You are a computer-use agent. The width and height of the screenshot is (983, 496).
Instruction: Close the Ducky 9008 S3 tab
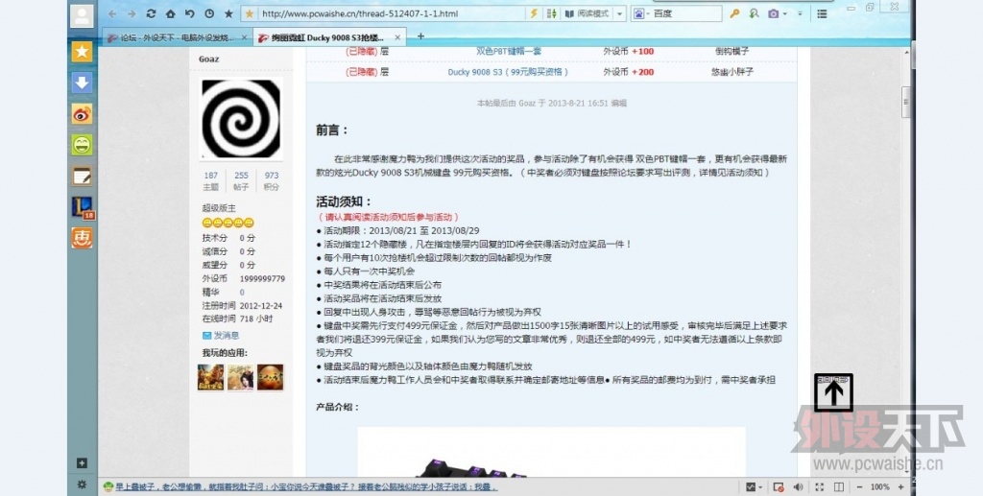point(397,37)
